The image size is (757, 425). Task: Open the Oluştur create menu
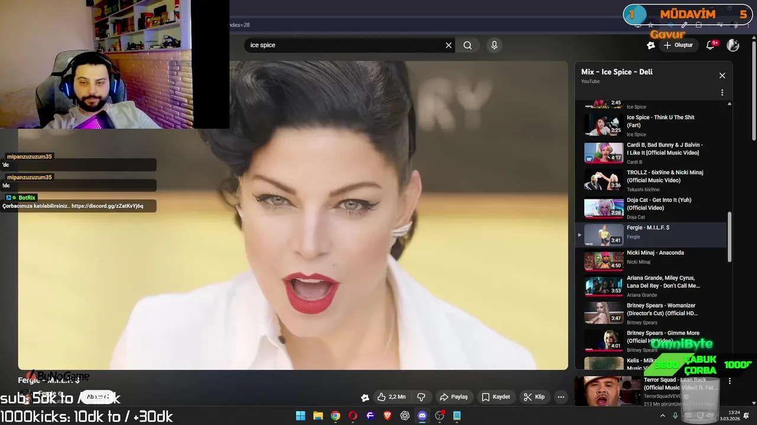[x=678, y=45]
